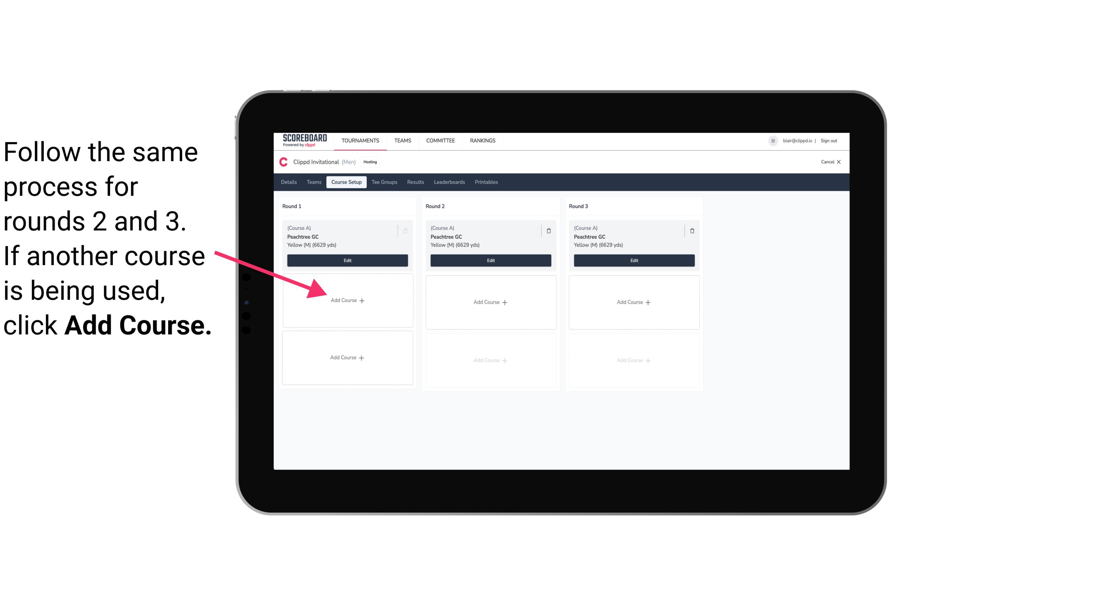
Task: Click the Details tab
Action: coord(289,182)
